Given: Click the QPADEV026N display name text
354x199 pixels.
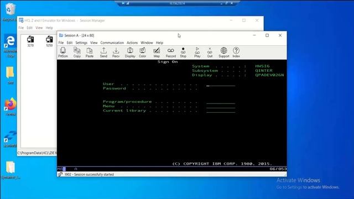Looking at the screenshot, I should tap(269, 75).
